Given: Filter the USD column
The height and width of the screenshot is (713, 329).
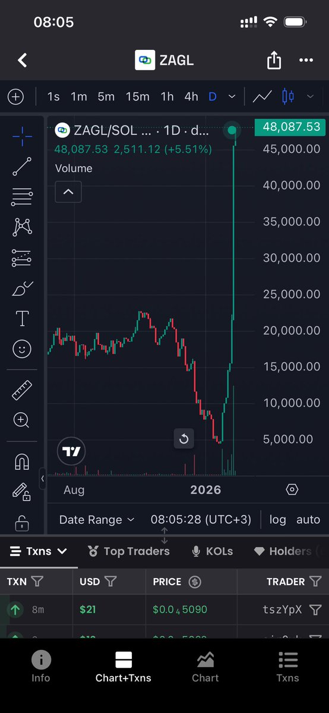Looking at the screenshot, I should point(110,582).
